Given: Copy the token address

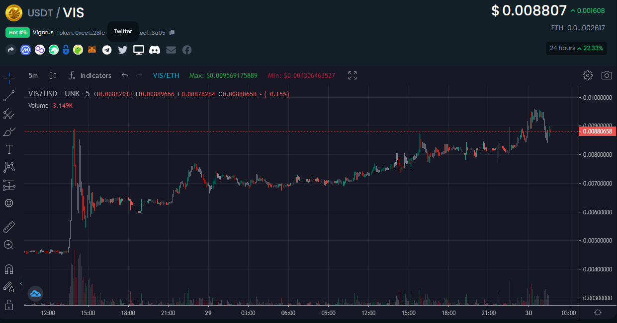Looking at the screenshot, I should point(172,33).
